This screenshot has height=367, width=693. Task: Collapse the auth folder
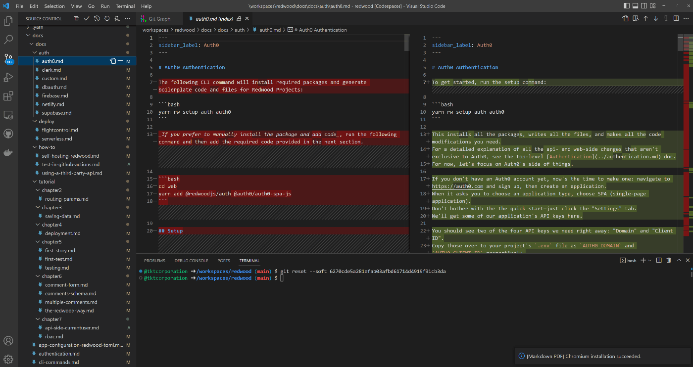point(35,53)
